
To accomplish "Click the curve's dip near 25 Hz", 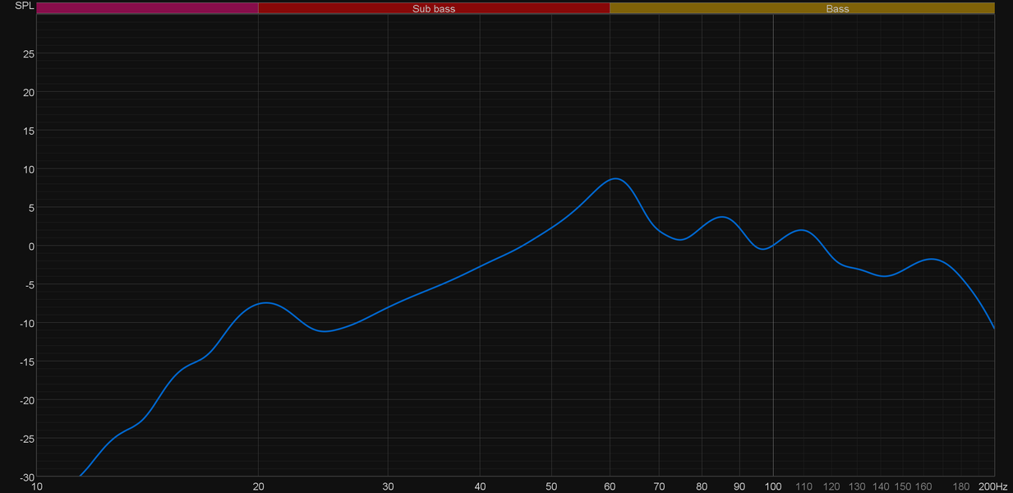I will 325,331.
